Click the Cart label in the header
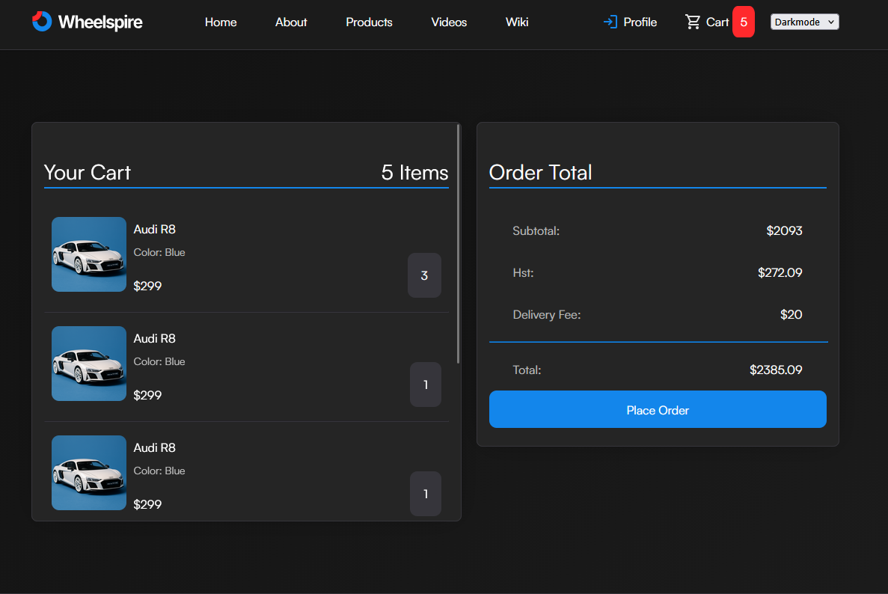 tap(717, 22)
